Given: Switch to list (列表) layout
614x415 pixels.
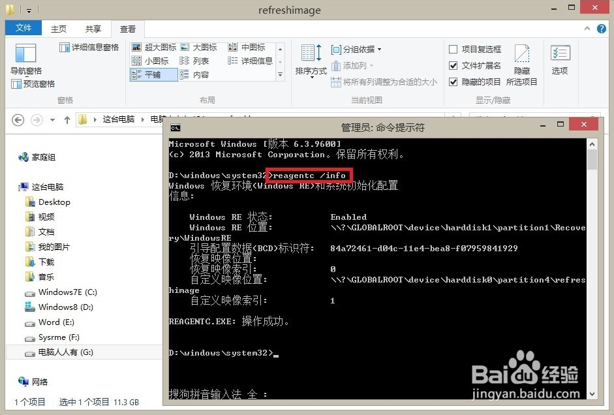Looking at the screenshot, I should click(194, 61).
